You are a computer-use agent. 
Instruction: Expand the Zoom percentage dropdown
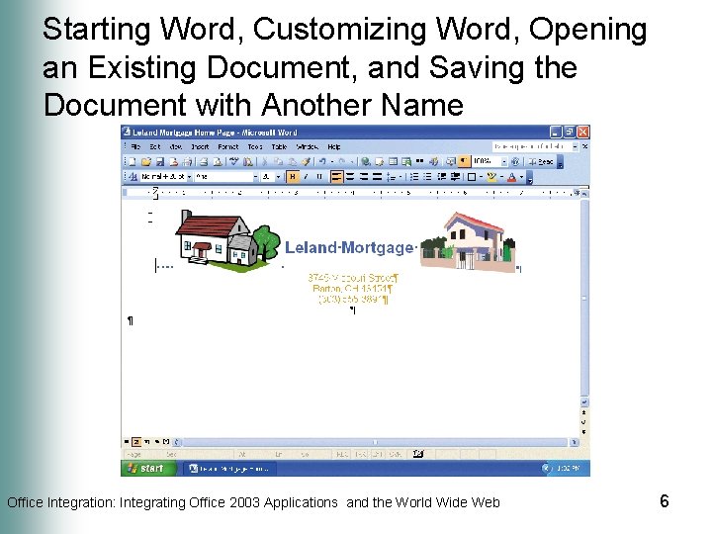(x=504, y=161)
